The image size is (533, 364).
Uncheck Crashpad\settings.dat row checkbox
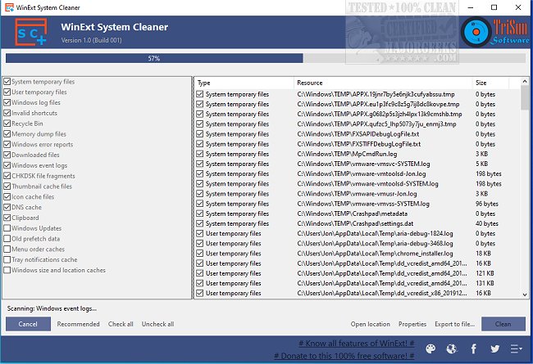click(200, 223)
